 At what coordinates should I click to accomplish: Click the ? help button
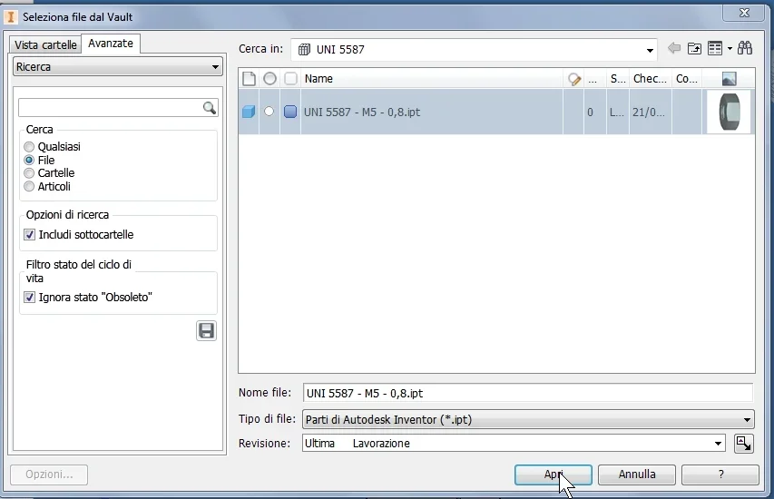[x=720, y=475]
